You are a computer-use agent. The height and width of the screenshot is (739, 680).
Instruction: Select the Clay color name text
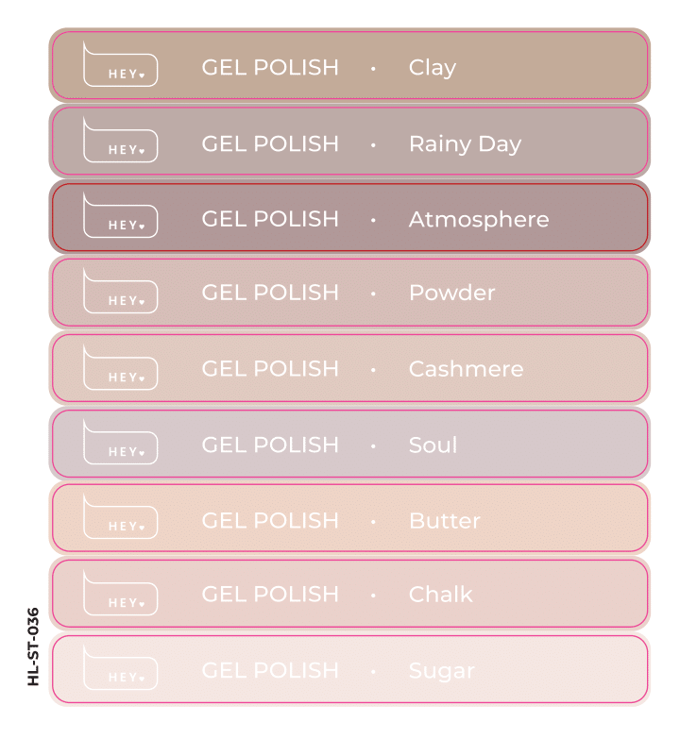click(x=433, y=68)
